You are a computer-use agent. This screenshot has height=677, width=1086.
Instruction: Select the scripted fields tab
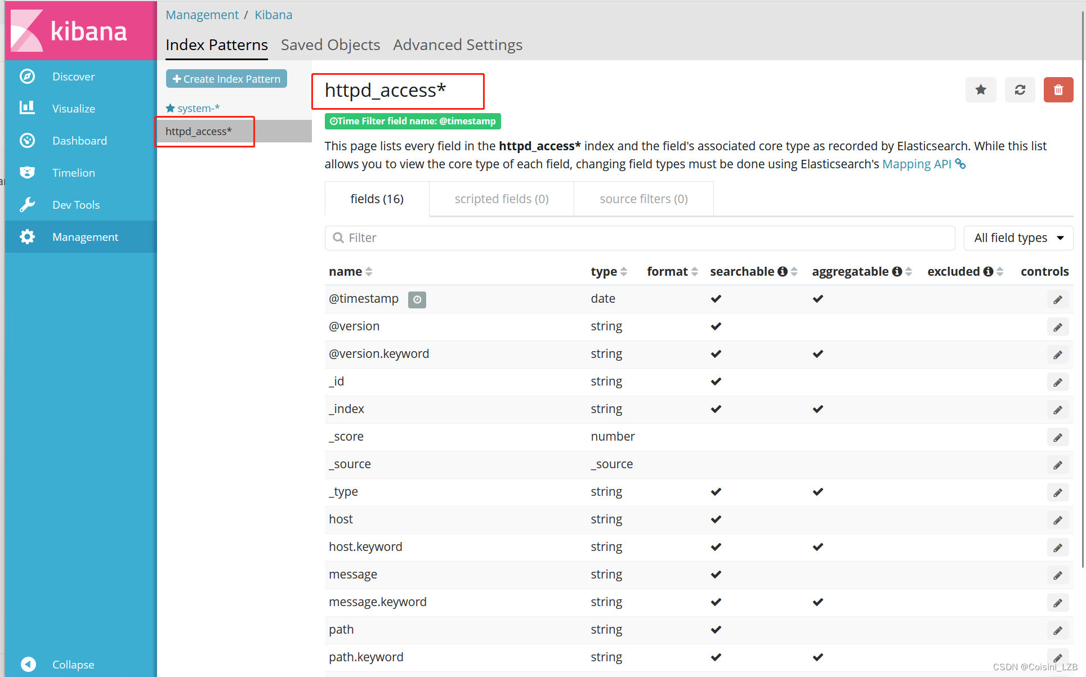[x=502, y=198]
